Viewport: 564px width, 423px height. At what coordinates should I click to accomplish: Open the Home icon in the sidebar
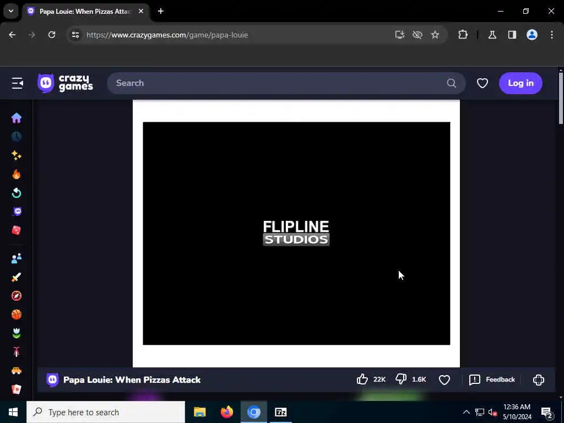point(17,118)
